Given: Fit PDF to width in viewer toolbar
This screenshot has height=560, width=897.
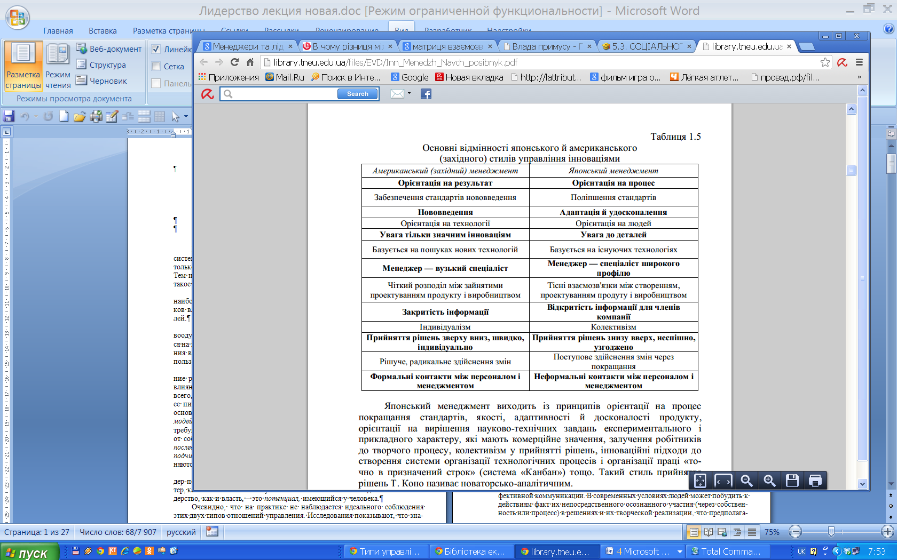Looking at the screenshot, I should tap(723, 481).
